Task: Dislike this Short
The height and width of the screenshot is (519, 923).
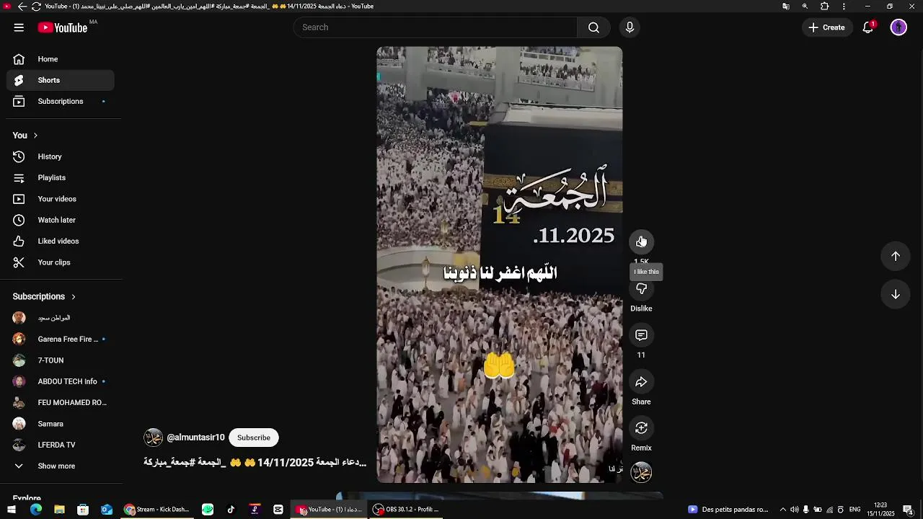Action: click(641, 288)
